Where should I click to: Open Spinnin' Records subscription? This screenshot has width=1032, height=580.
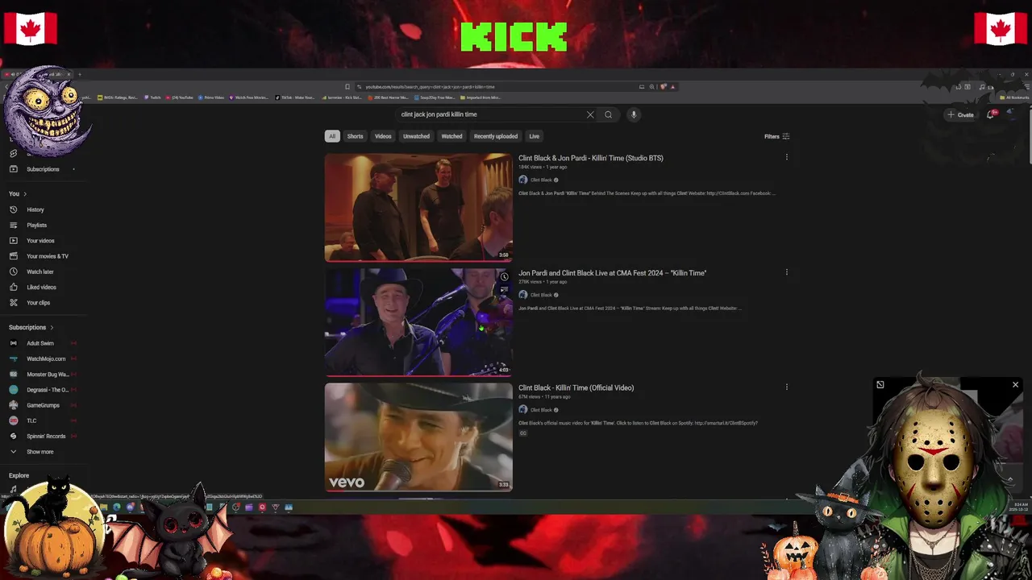[46, 437]
